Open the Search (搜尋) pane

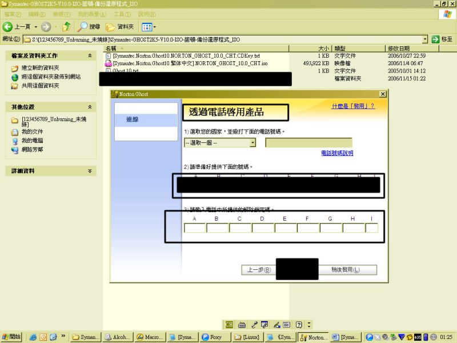tap(89, 27)
